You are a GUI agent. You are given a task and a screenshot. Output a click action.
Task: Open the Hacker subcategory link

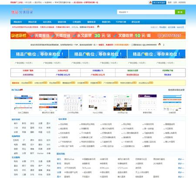click(40, 153)
